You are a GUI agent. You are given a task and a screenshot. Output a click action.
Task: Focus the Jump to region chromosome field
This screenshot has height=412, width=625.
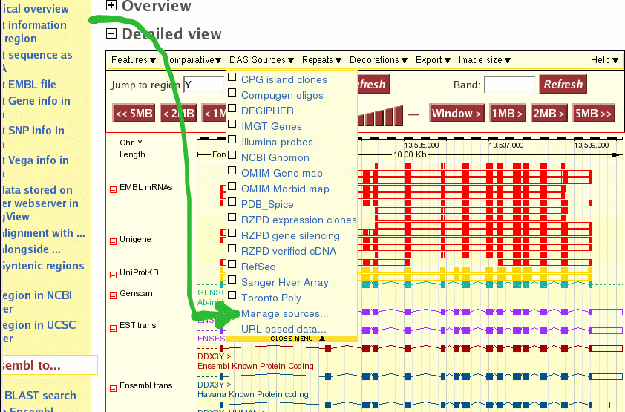point(204,85)
